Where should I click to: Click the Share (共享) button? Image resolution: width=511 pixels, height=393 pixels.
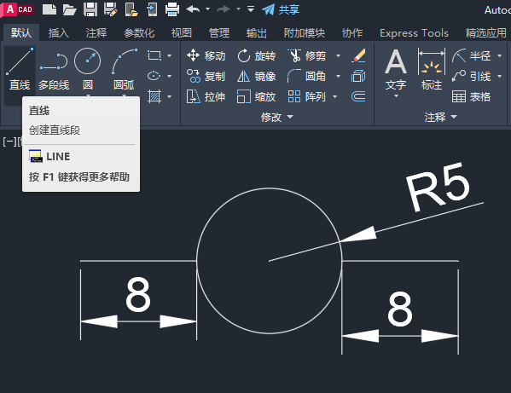point(281,9)
